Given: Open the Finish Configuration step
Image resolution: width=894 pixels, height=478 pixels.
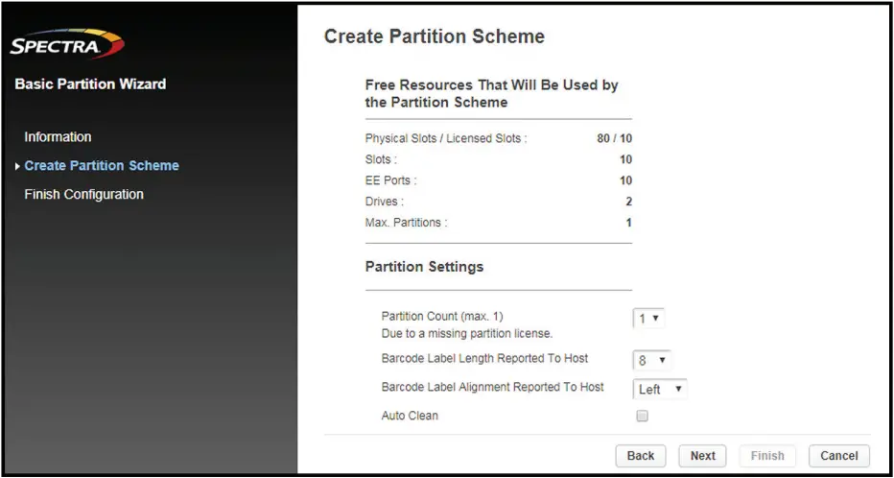Looking at the screenshot, I should tap(83, 194).
